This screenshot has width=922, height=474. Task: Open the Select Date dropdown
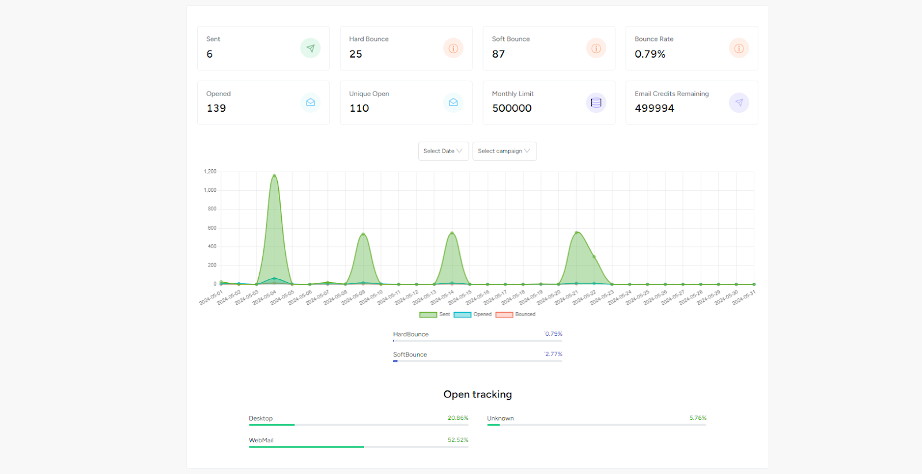(443, 151)
